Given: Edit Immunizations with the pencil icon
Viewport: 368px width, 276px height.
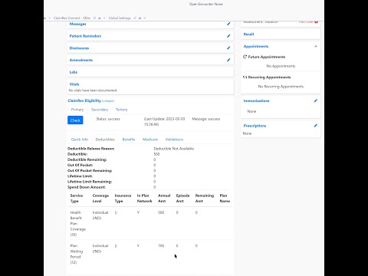Looking at the screenshot, I should click(316, 100).
